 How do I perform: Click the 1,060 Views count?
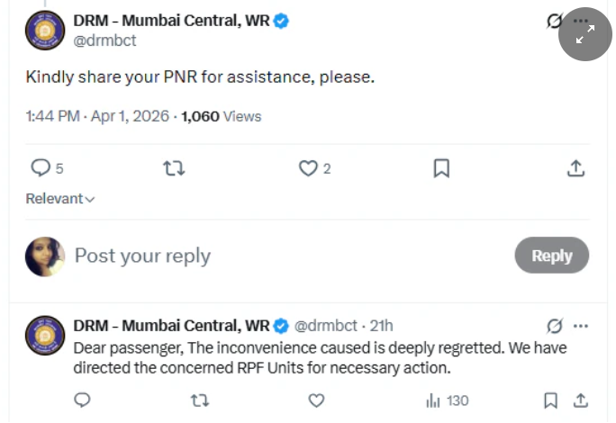[221, 116]
